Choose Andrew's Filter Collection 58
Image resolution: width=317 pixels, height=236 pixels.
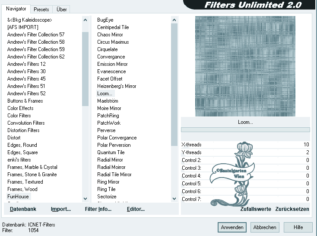[36, 42]
